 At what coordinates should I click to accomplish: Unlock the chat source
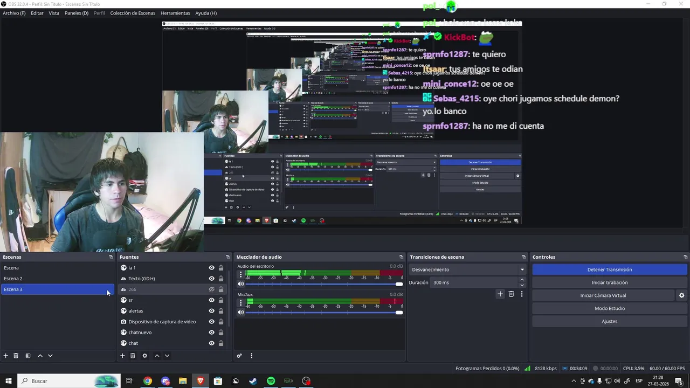(x=220, y=343)
